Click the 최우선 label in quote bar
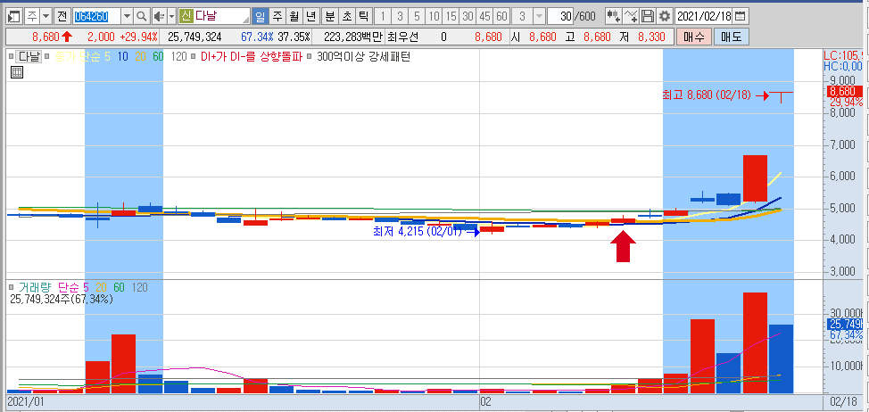Viewport: 869px width, 412px height. pos(403,37)
